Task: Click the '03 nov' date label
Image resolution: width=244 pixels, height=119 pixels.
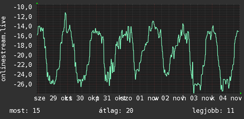Action: [x=201, y=99]
